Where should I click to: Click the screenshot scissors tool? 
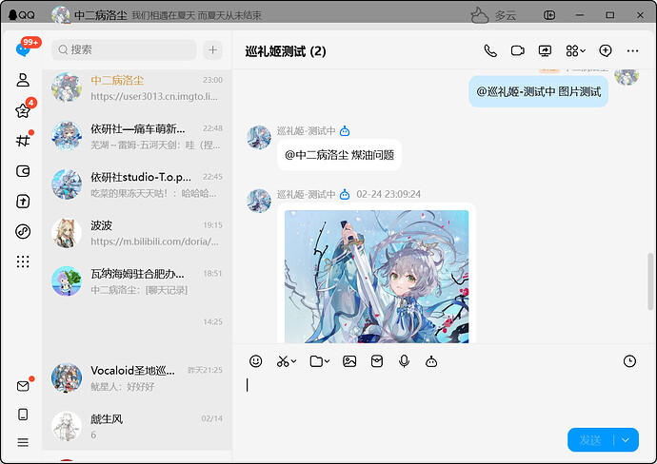(283, 361)
